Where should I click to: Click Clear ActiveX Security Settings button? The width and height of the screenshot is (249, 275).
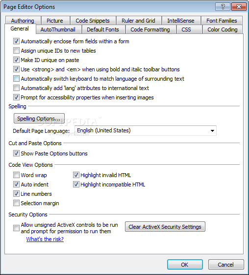pyautogui.click(x=165, y=227)
